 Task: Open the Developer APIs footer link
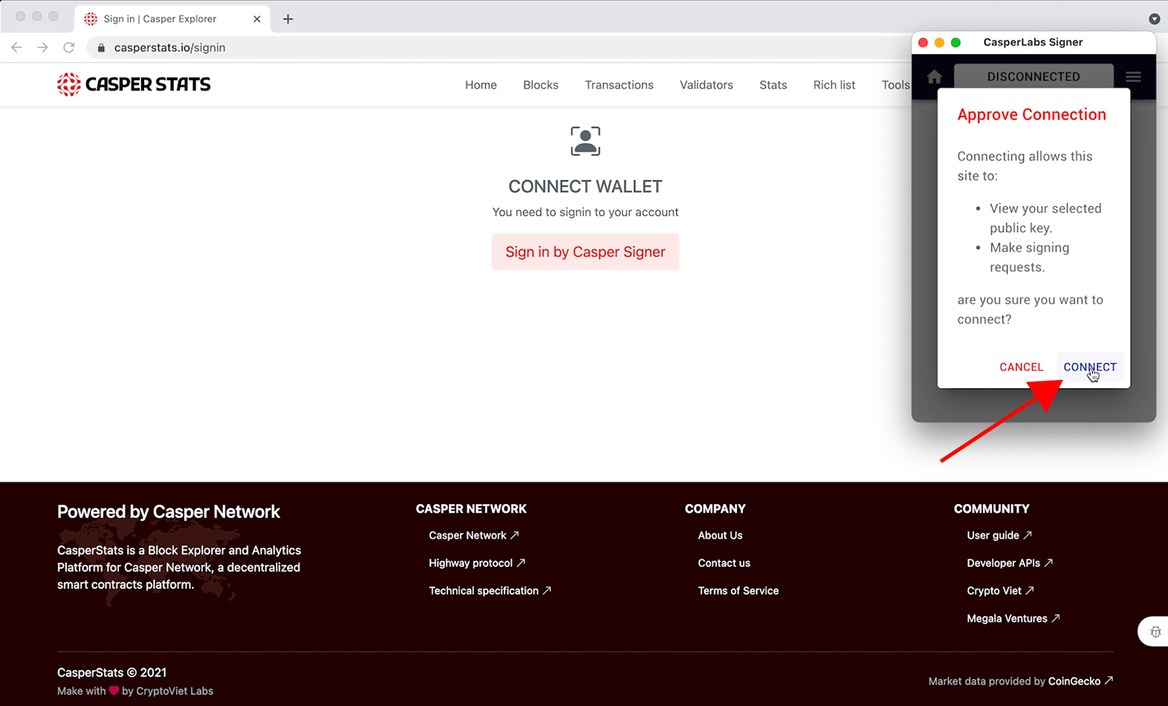1010,563
